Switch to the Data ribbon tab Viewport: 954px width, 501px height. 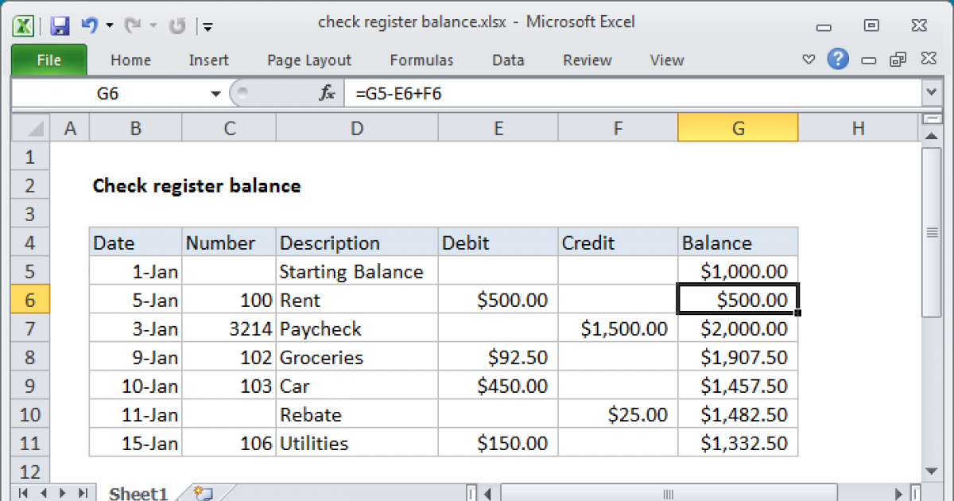507,60
